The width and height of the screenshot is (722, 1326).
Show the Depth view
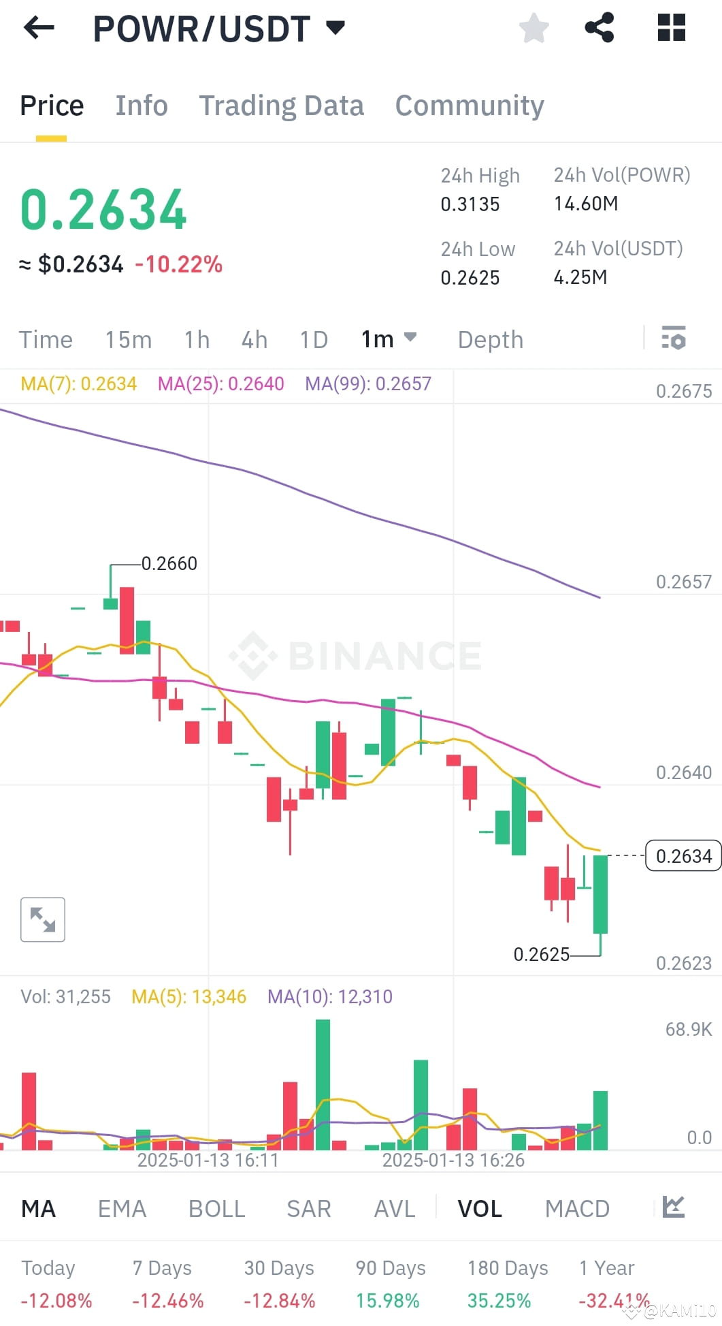490,338
